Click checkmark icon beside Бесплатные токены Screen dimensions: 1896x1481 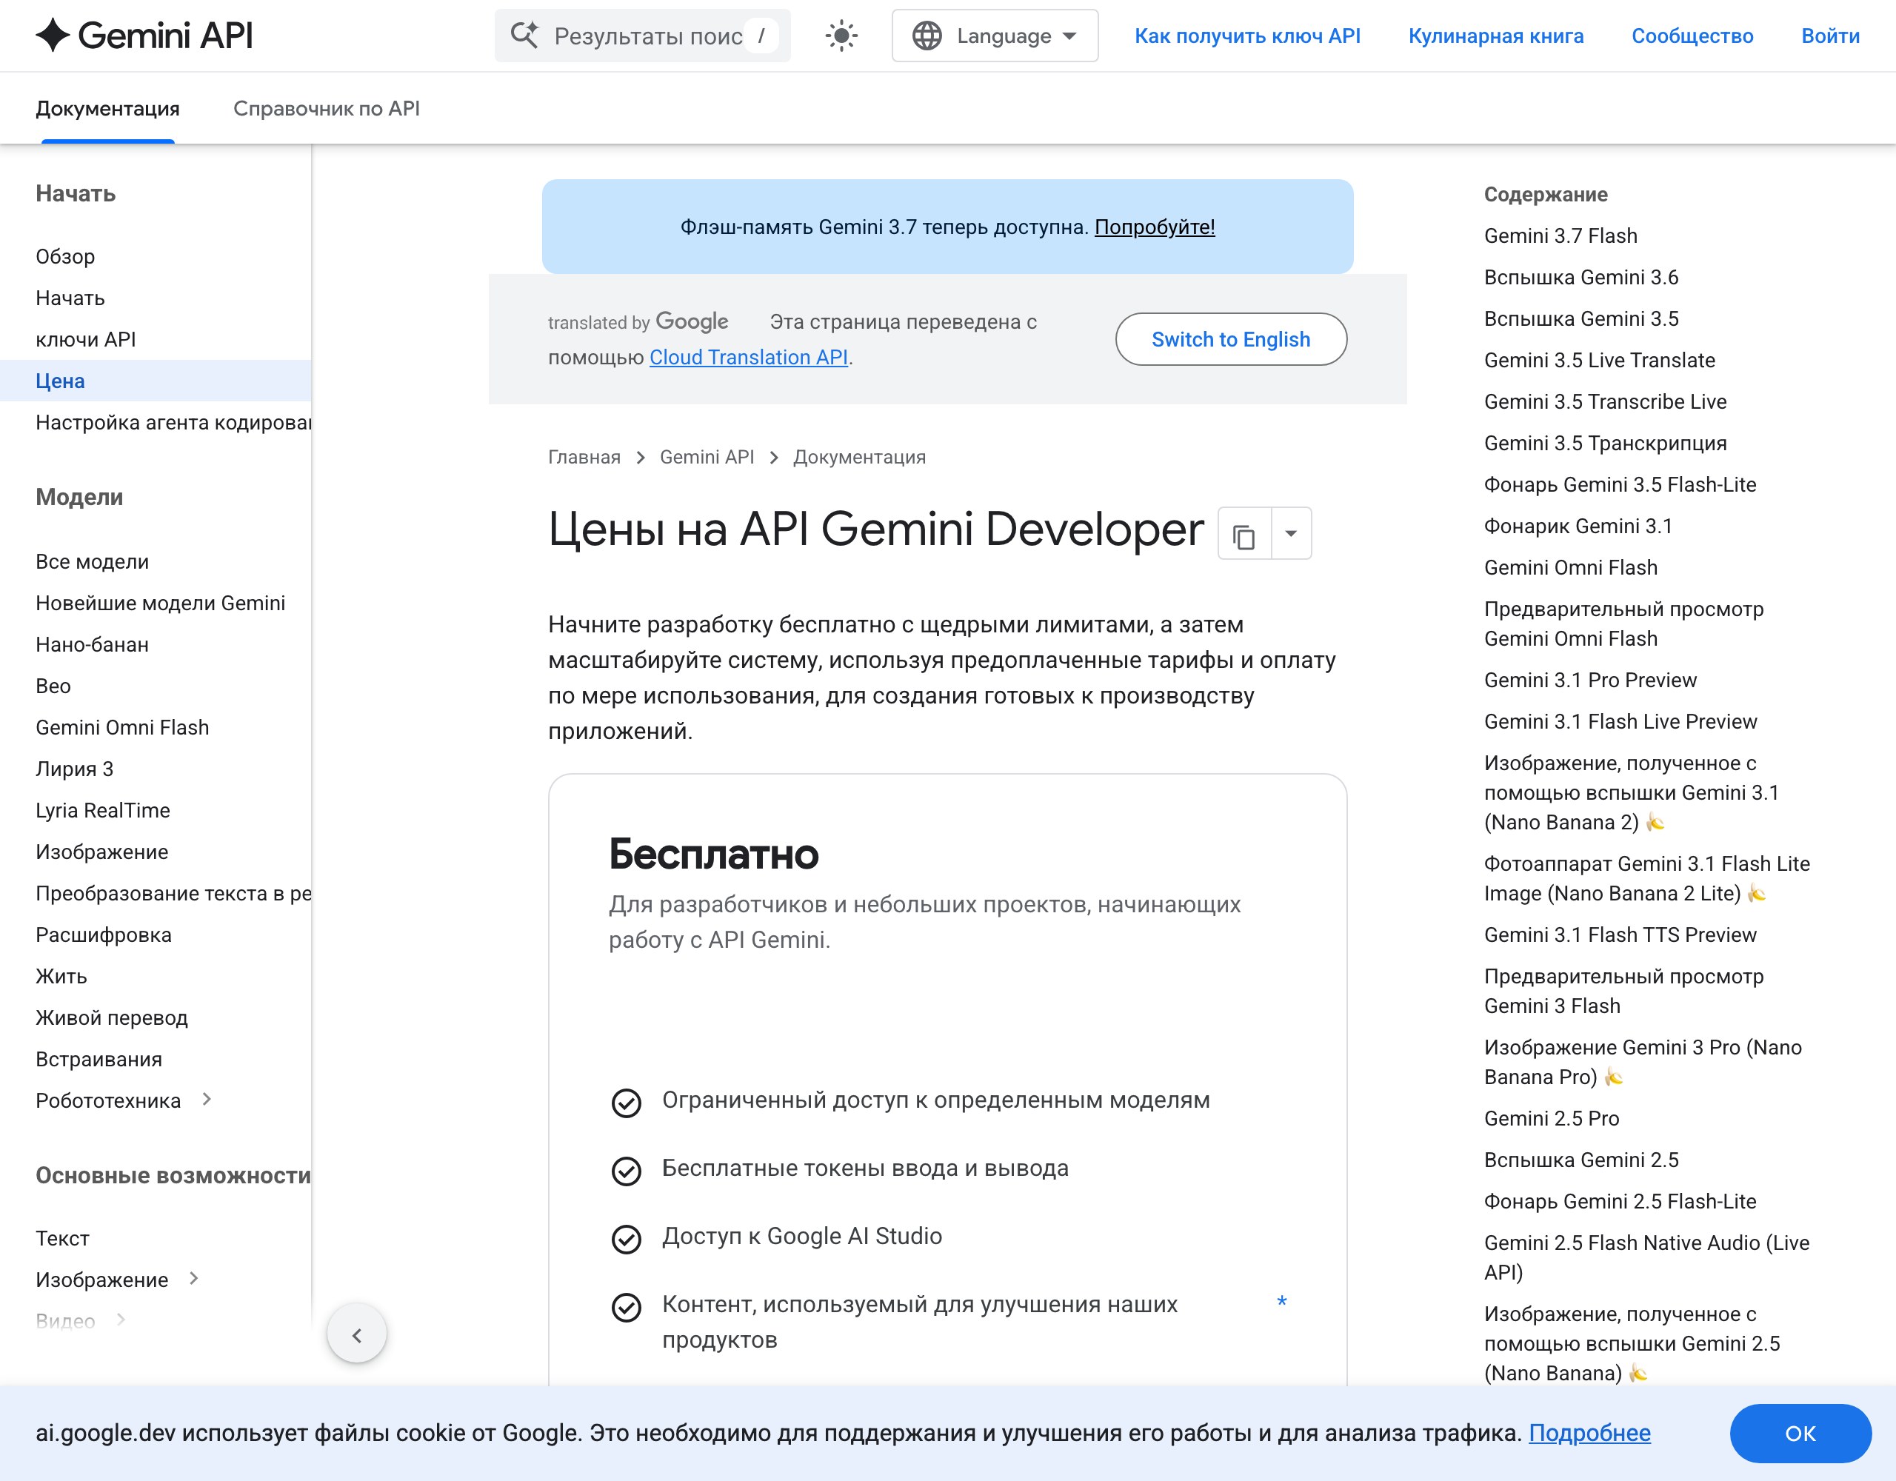tap(626, 1171)
